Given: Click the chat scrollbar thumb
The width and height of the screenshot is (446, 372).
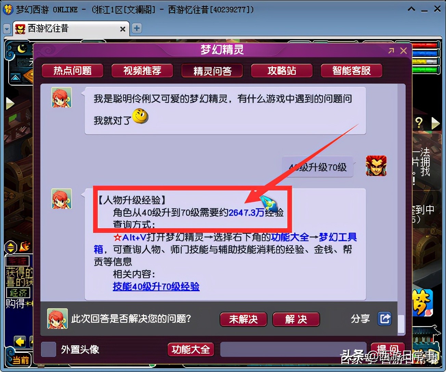Looking at the screenshot, I should [401, 323].
